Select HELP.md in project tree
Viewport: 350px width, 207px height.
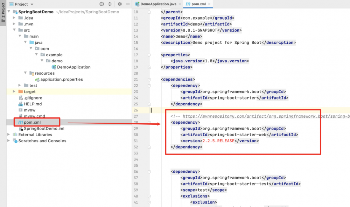click(x=33, y=104)
